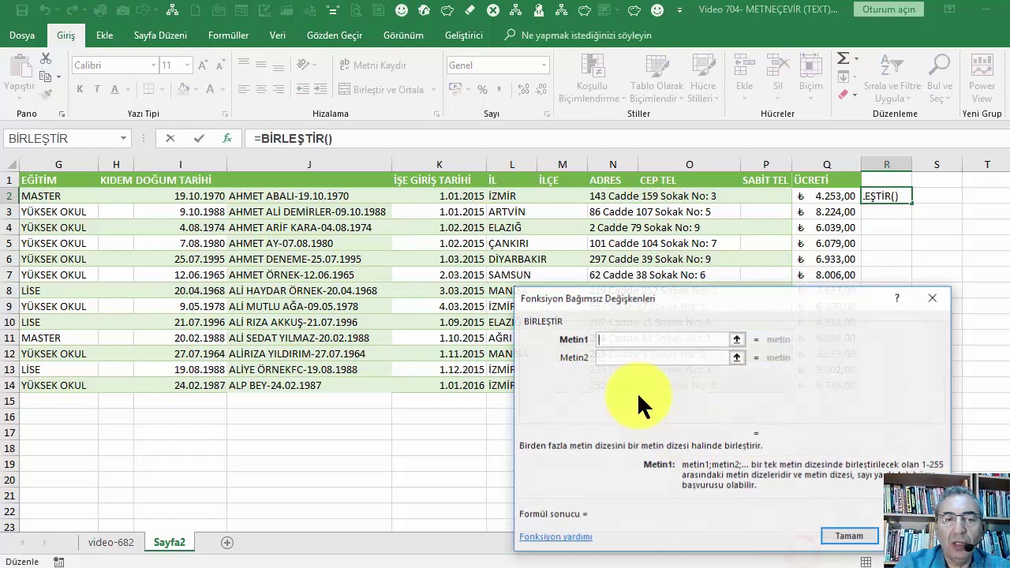Click the Format Painter brush icon
Image resolution: width=1010 pixels, height=568 pixels.
[x=46, y=94]
